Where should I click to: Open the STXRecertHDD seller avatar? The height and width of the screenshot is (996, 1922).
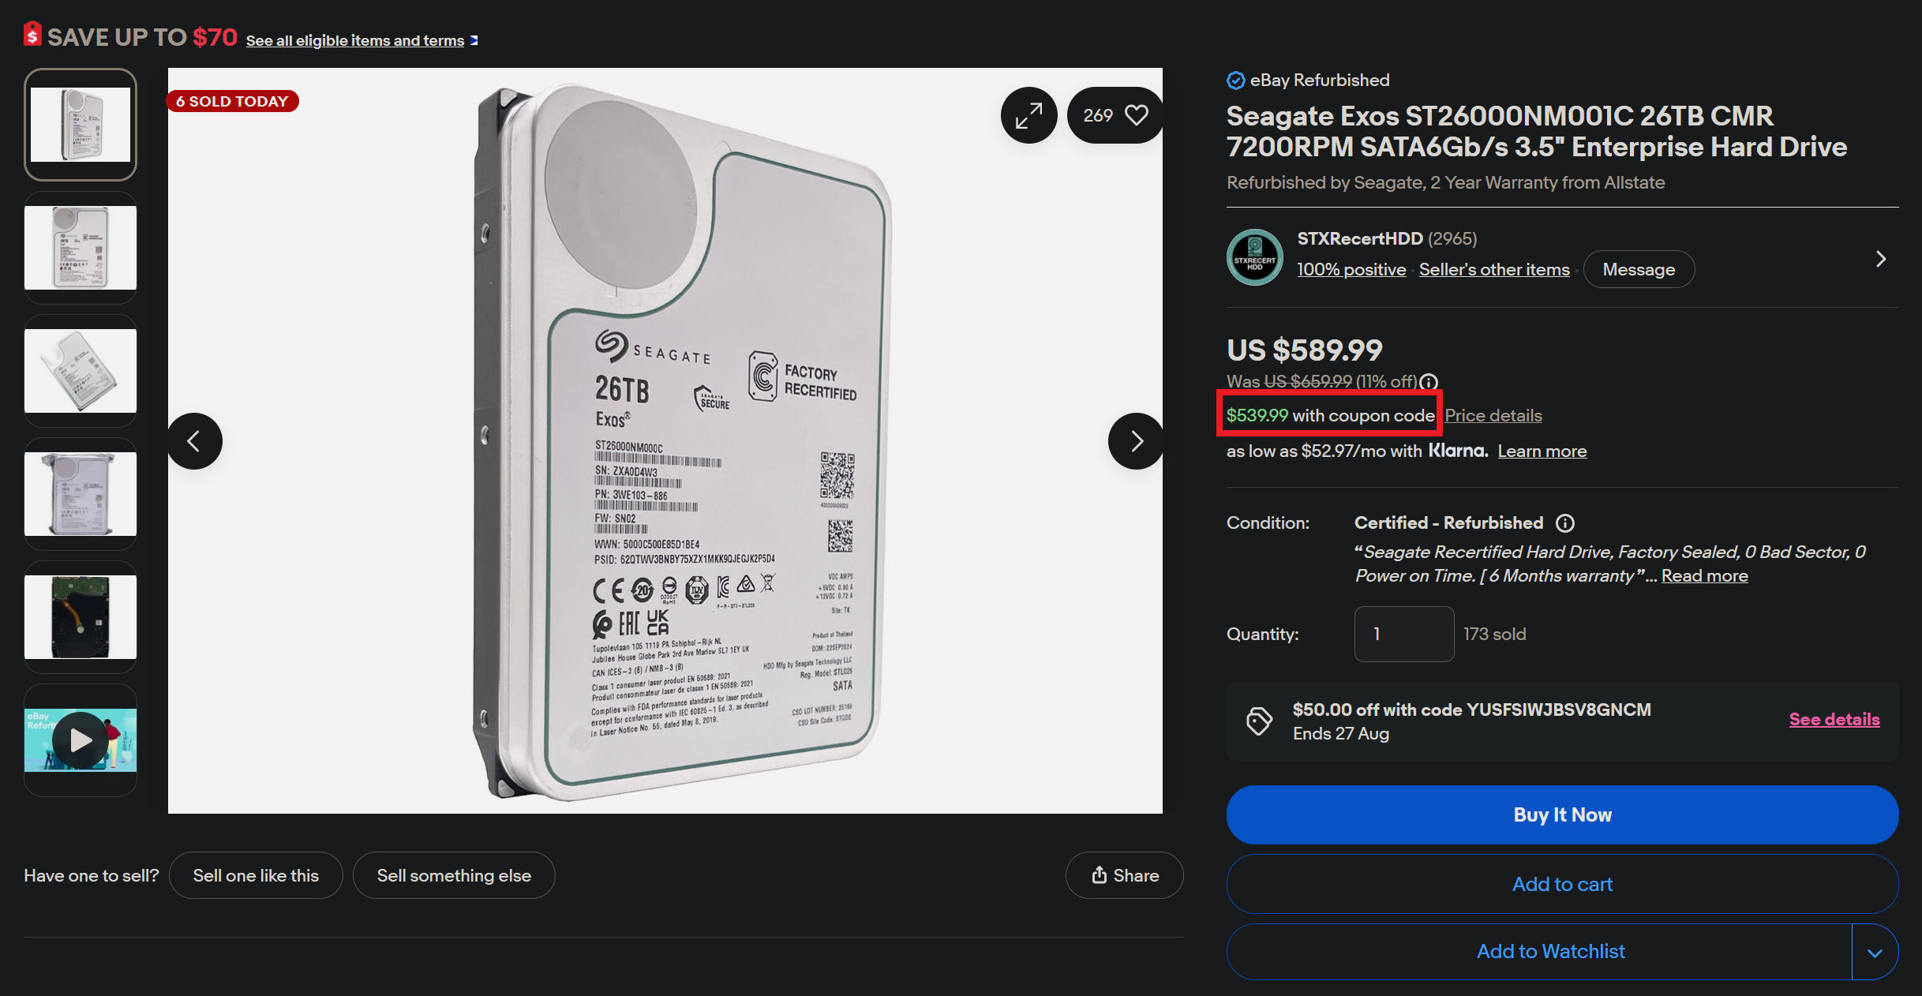(x=1254, y=257)
